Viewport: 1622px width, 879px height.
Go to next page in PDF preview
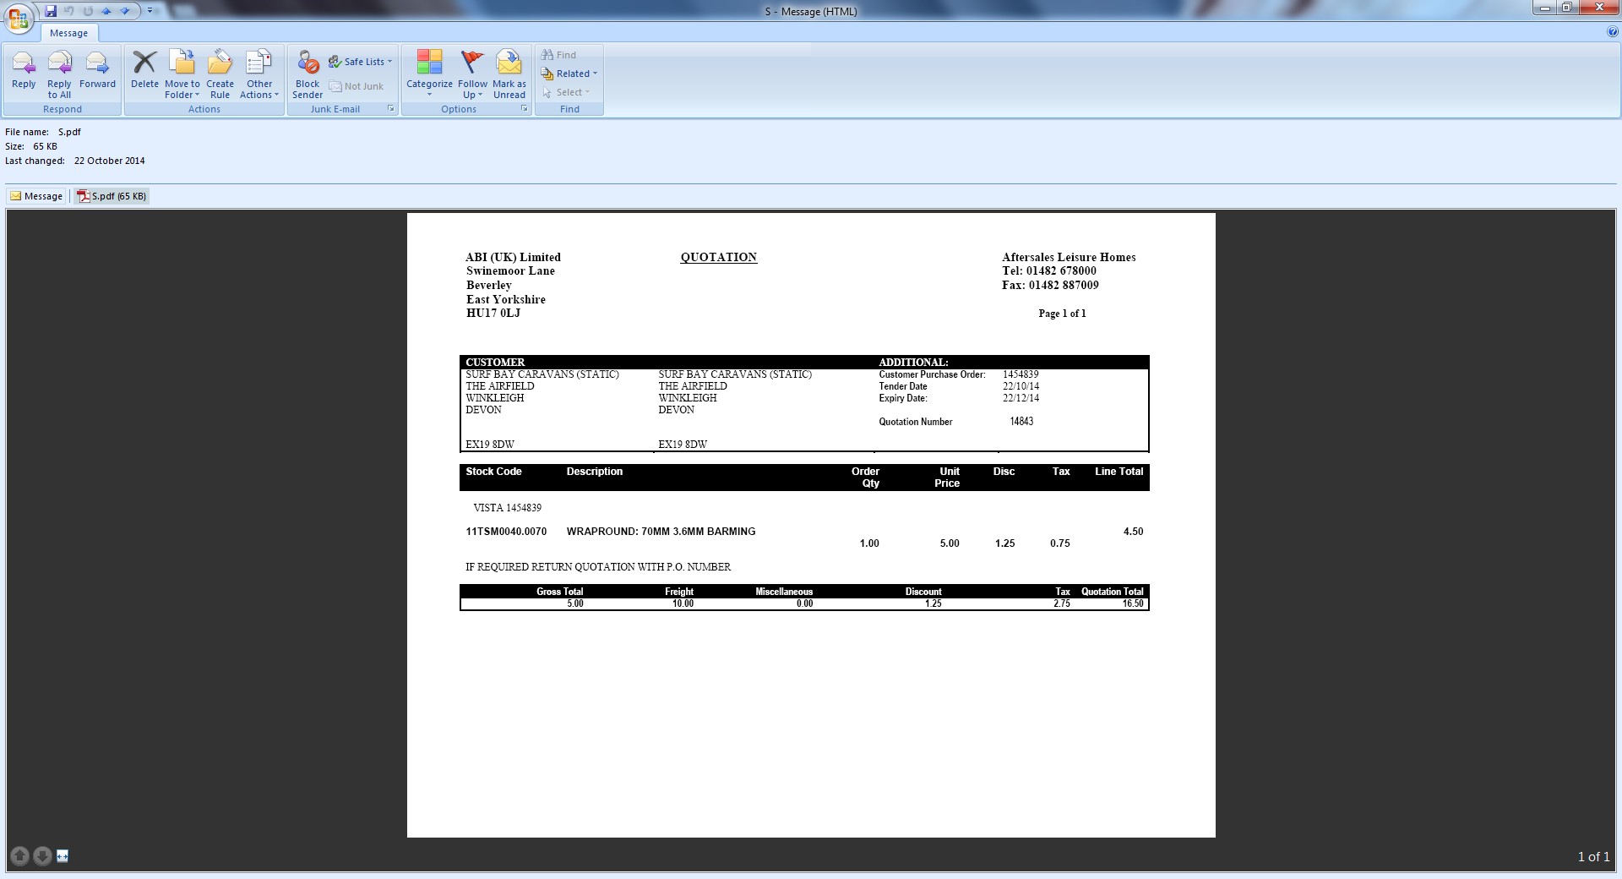41,856
